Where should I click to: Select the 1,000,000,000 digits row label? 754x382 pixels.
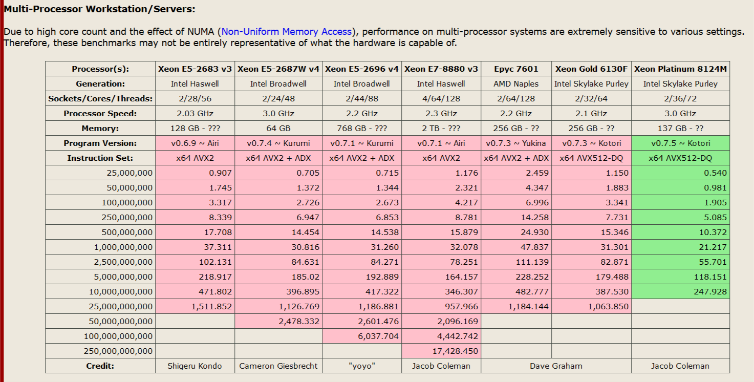(x=100, y=247)
